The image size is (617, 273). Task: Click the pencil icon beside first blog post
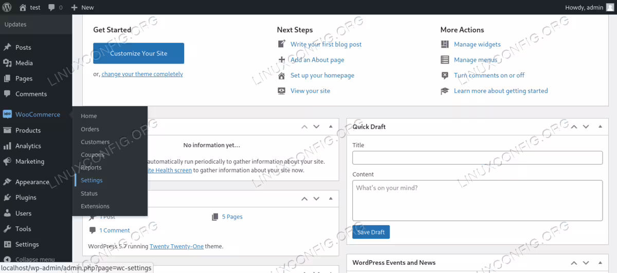pos(281,44)
